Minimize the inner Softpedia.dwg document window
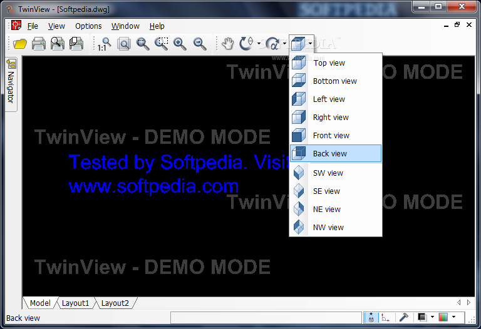This screenshot has height=329, width=481. (446, 25)
